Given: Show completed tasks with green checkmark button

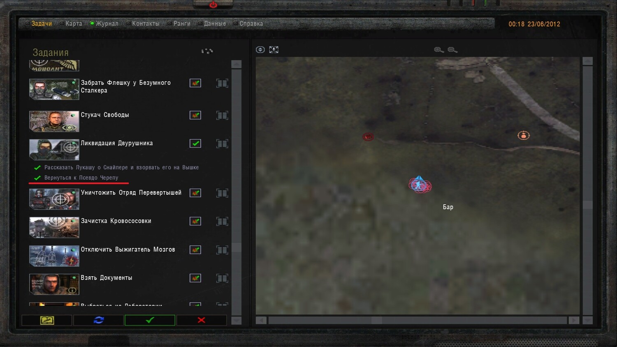Looking at the screenshot, I should coord(150,320).
